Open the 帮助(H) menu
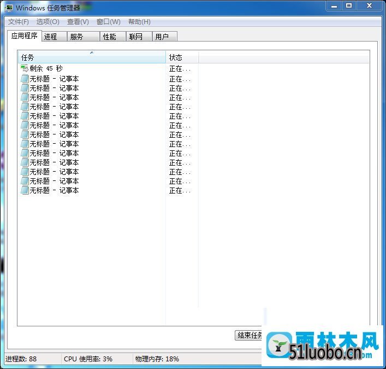The height and width of the screenshot is (369, 386). pyautogui.click(x=139, y=22)
